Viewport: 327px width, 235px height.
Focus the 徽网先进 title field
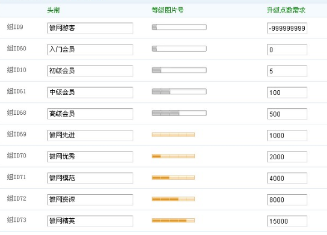pyautogui.click(x=90, y=135)
